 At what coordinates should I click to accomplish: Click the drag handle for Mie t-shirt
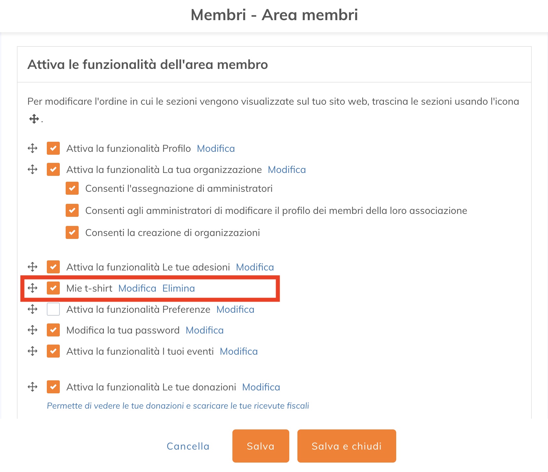click(x=33, y=288)
